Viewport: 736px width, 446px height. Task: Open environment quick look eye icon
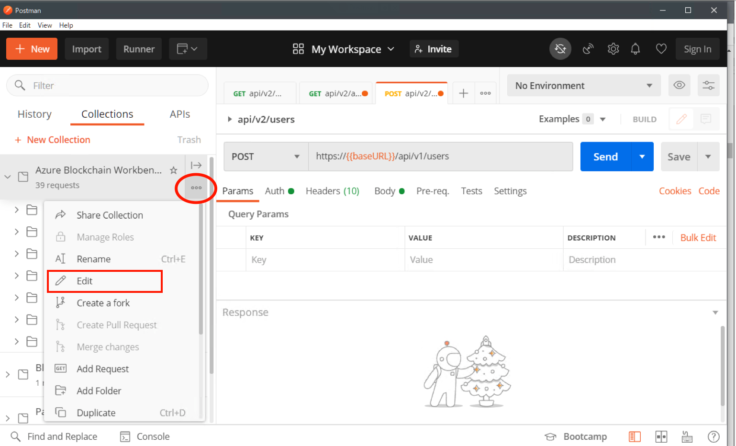tap(679, 85)
